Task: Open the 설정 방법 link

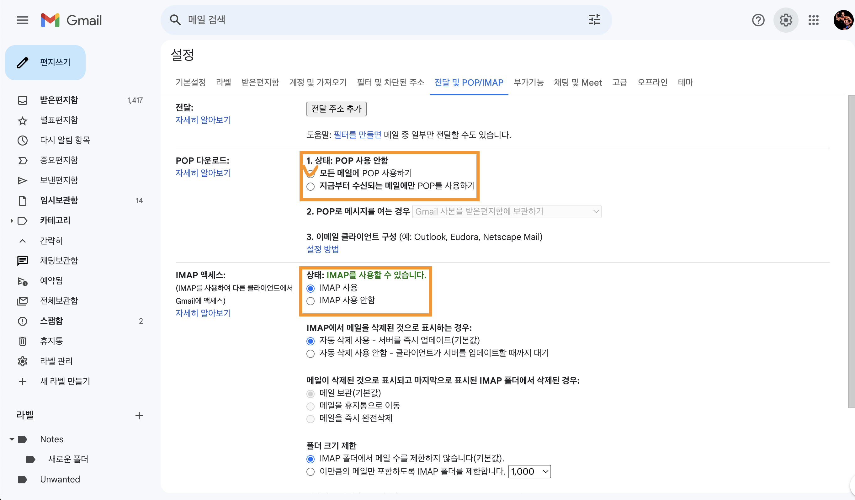Action: pyautogui.click(x=322, y=249)
